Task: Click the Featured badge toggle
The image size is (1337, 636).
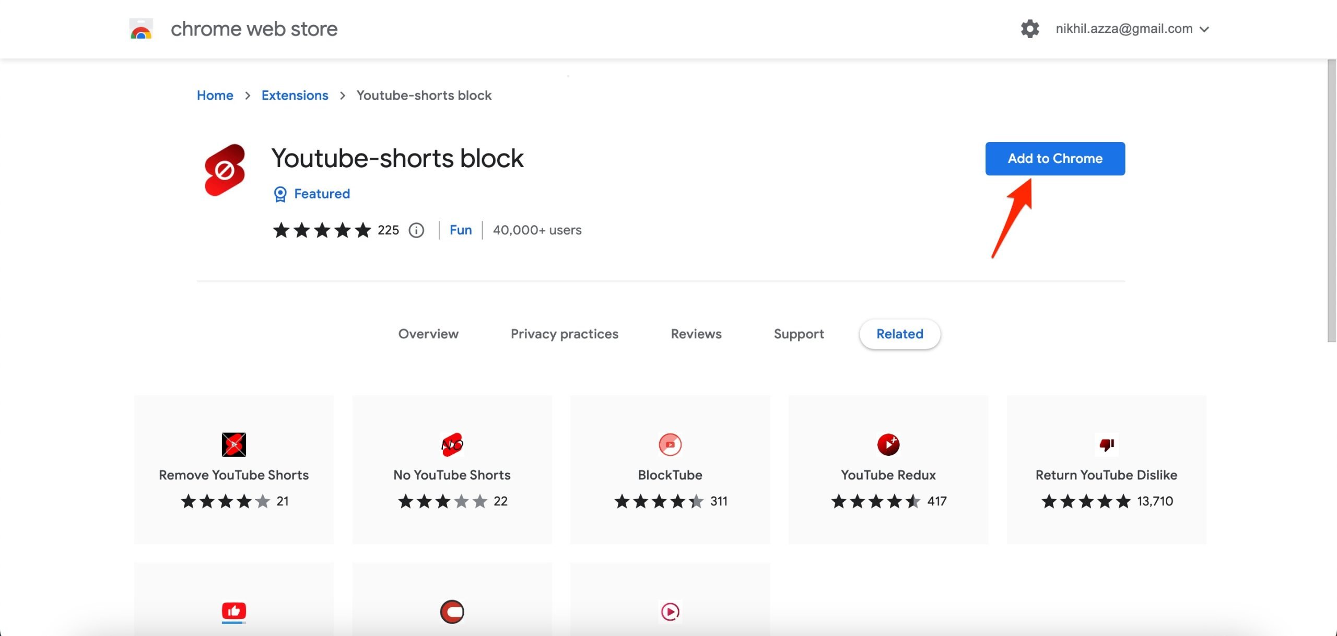Action: 311,194
